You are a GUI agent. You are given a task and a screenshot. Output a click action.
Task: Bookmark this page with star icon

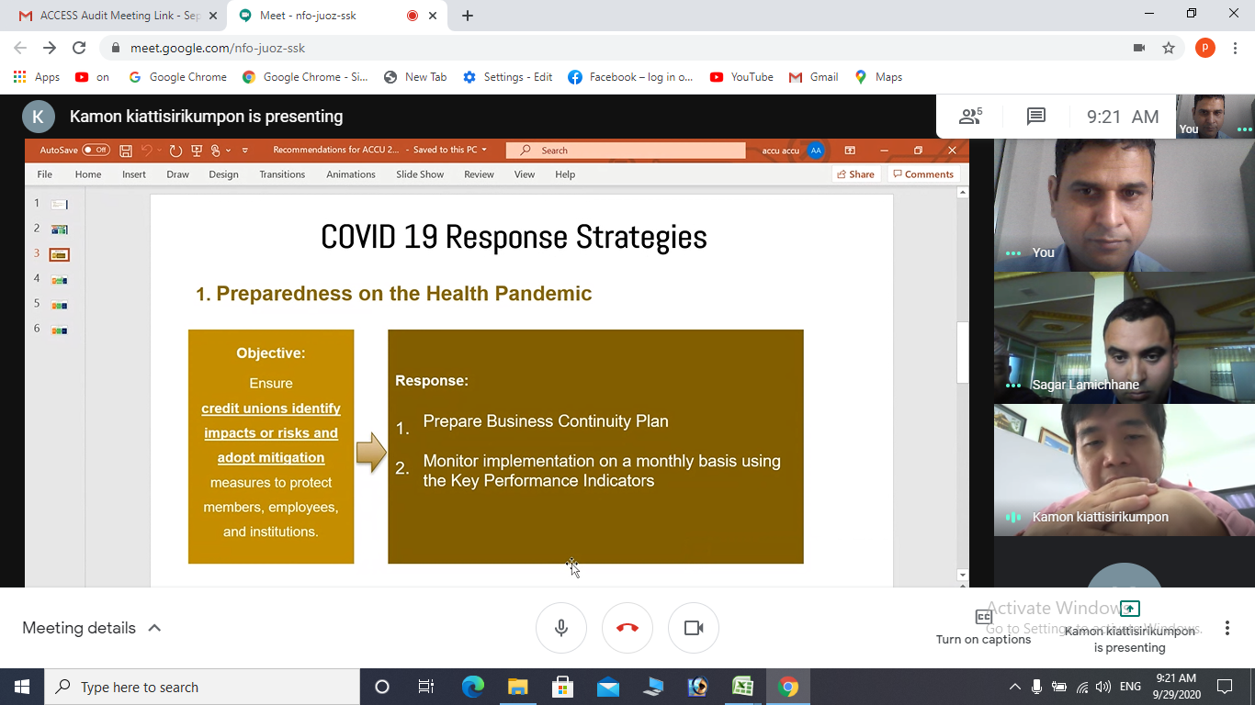pyautogui.click(x=1169, y=48)
